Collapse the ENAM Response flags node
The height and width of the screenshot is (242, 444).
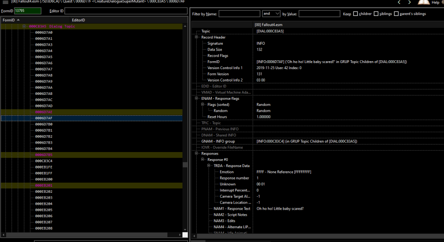[196, 98]
